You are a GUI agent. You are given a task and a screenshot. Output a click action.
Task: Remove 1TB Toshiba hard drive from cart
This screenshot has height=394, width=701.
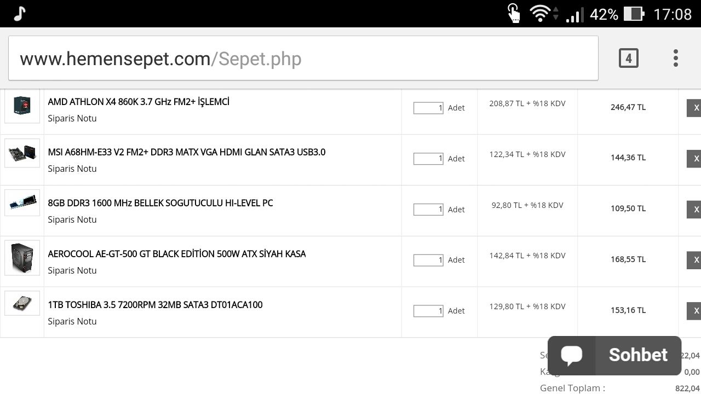point(694,311)
